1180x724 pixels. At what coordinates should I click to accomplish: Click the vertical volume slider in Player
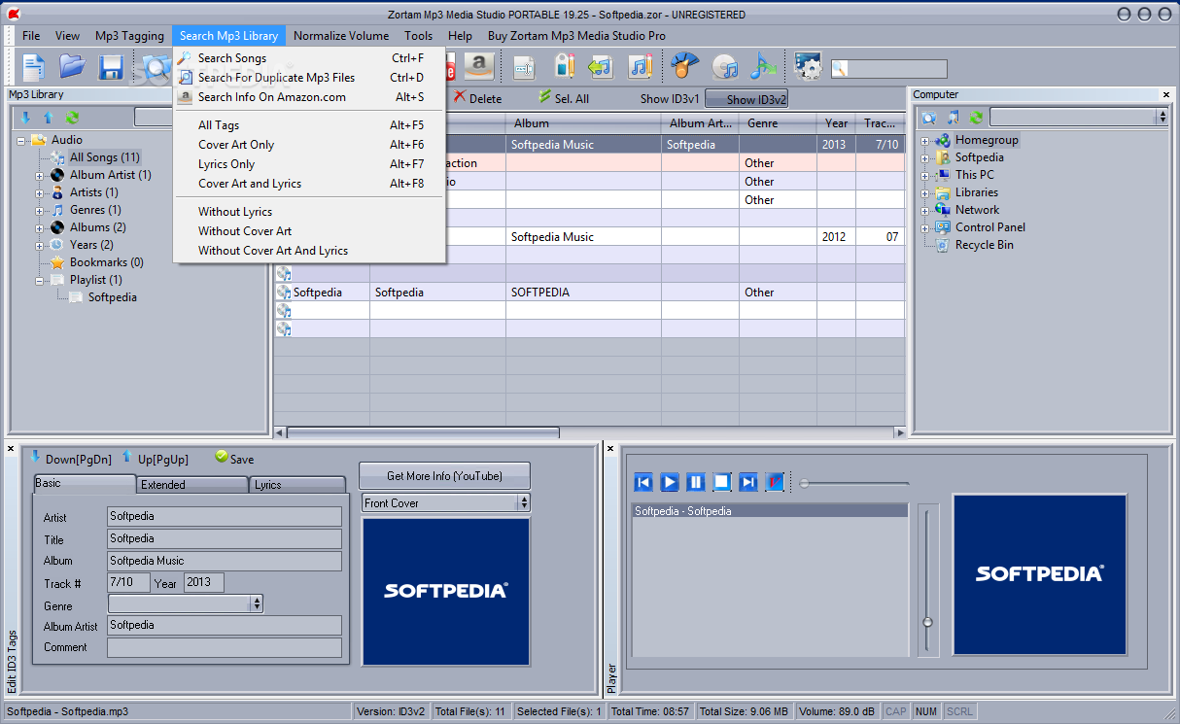point(928,579)
